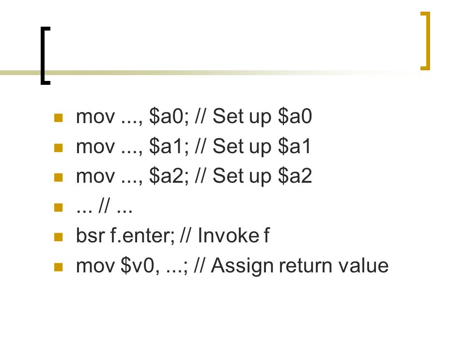This screenshot has height=349, width=465.
Task: Click the '... // ...' ellipsis line
Action: [x=104, y=206]
